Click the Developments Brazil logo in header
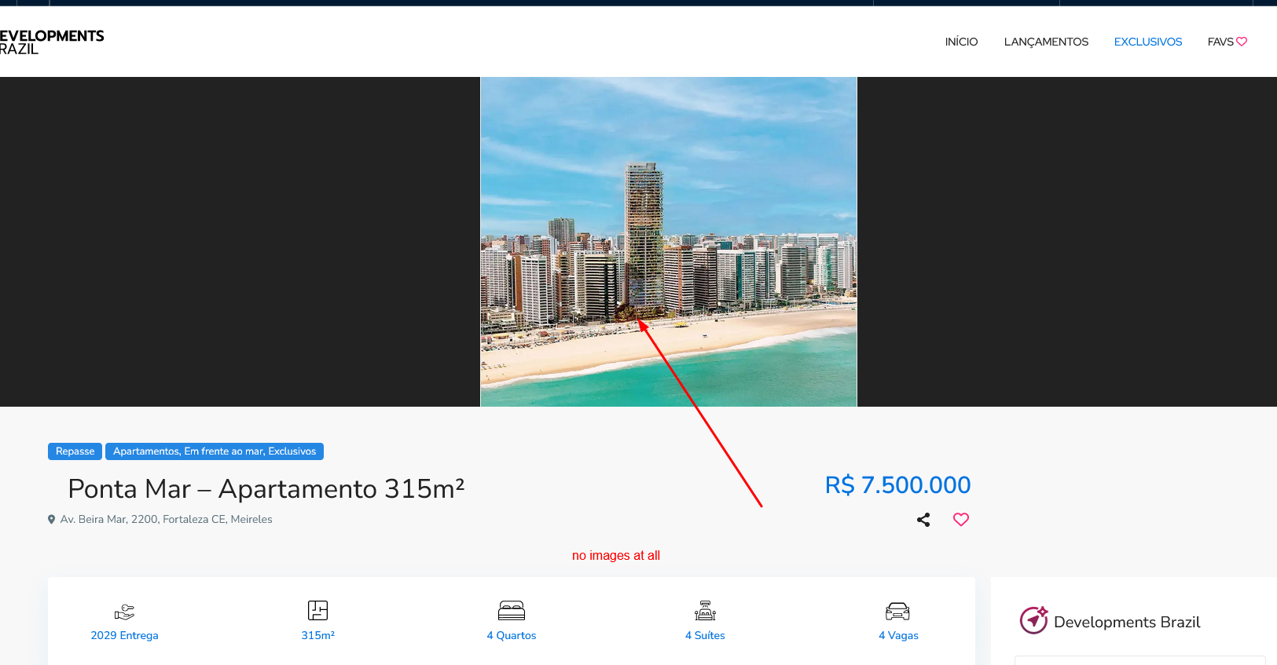 coord(52,42)
